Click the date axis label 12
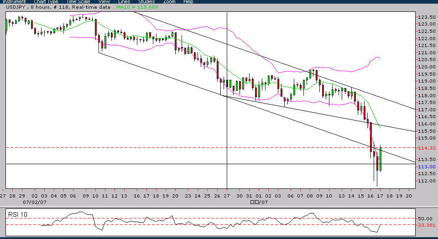 click(x=115, y=196)
